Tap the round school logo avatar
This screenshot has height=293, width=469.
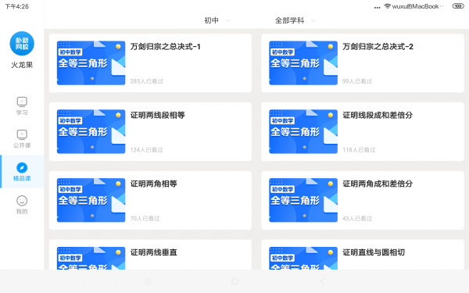point(22,44)
